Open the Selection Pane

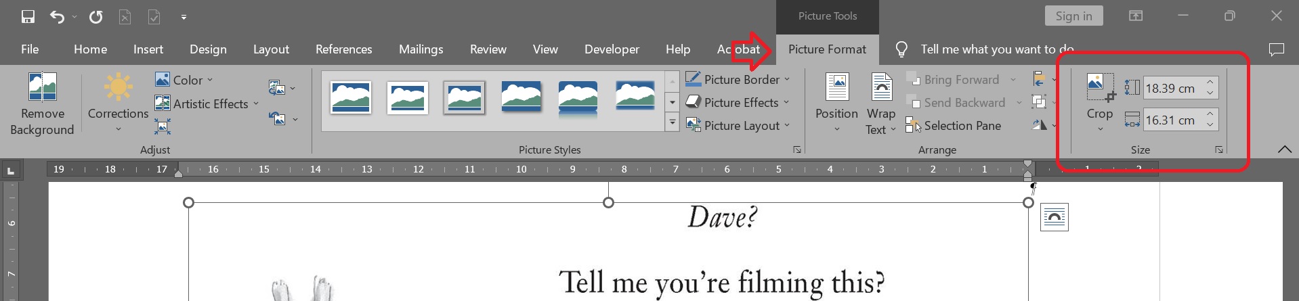click(954, 125)
